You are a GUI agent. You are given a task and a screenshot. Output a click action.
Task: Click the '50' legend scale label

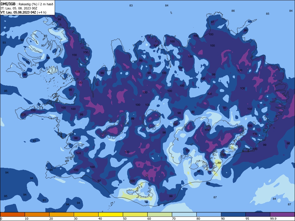124,219
